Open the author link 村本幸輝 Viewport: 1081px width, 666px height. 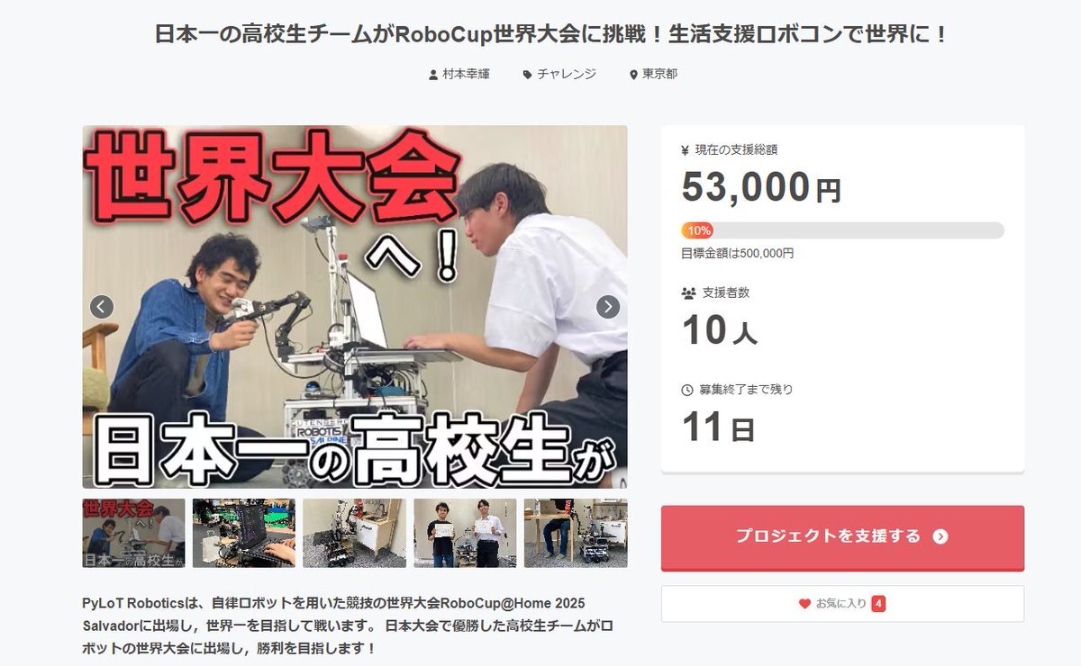466,75
